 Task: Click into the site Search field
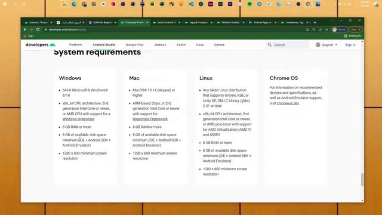pyautogui.click(x=288, y=45)
